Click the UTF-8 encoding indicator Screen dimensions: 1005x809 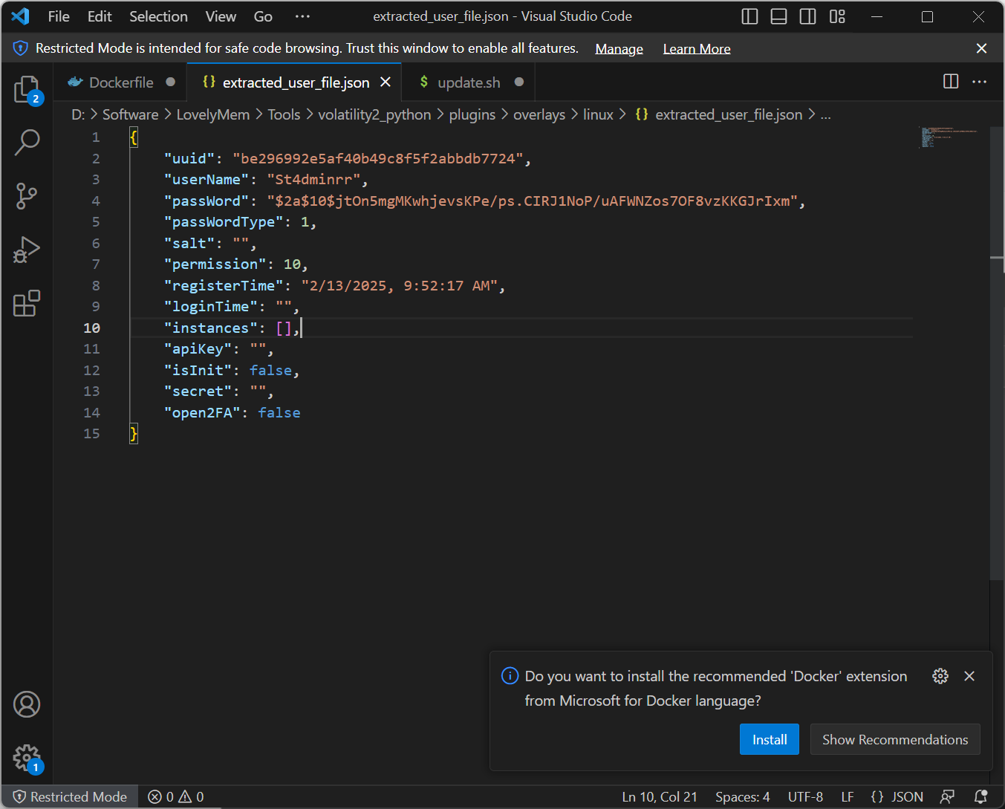[805, 797]
